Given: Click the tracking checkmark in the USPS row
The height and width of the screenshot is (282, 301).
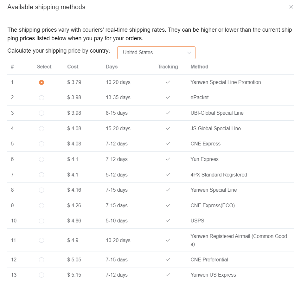Looking at the screenshot, I should 168,221.
